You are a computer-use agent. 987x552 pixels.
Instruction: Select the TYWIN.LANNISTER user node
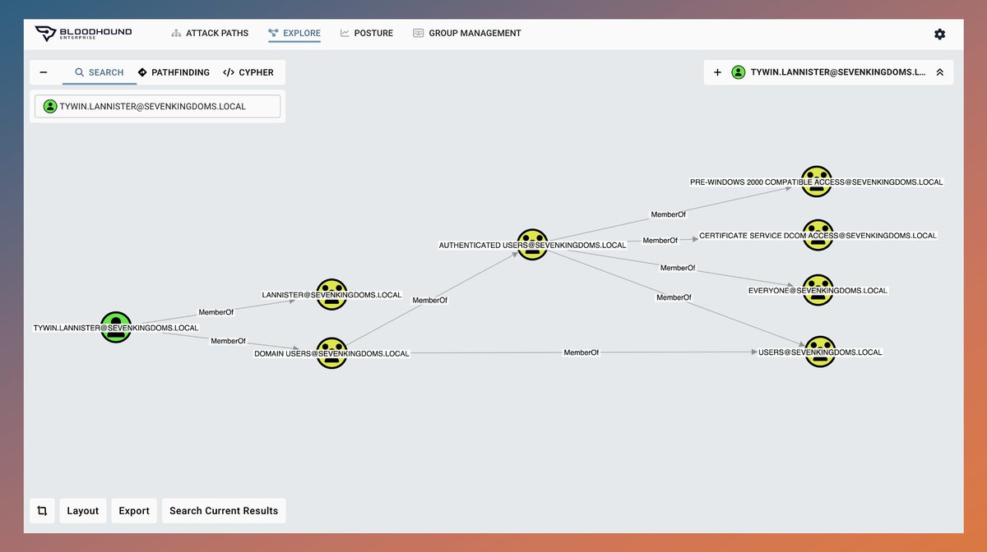pos(116,327)
